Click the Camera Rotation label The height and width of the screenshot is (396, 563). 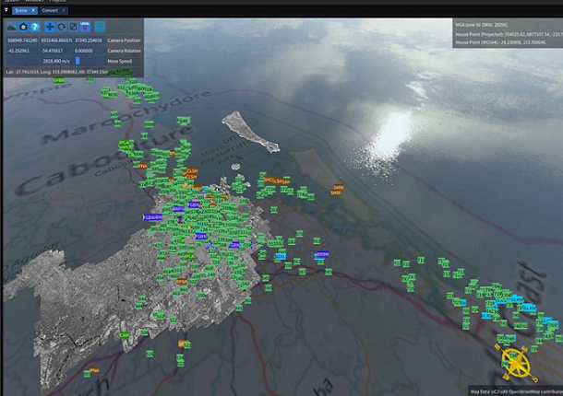point(125,51)
